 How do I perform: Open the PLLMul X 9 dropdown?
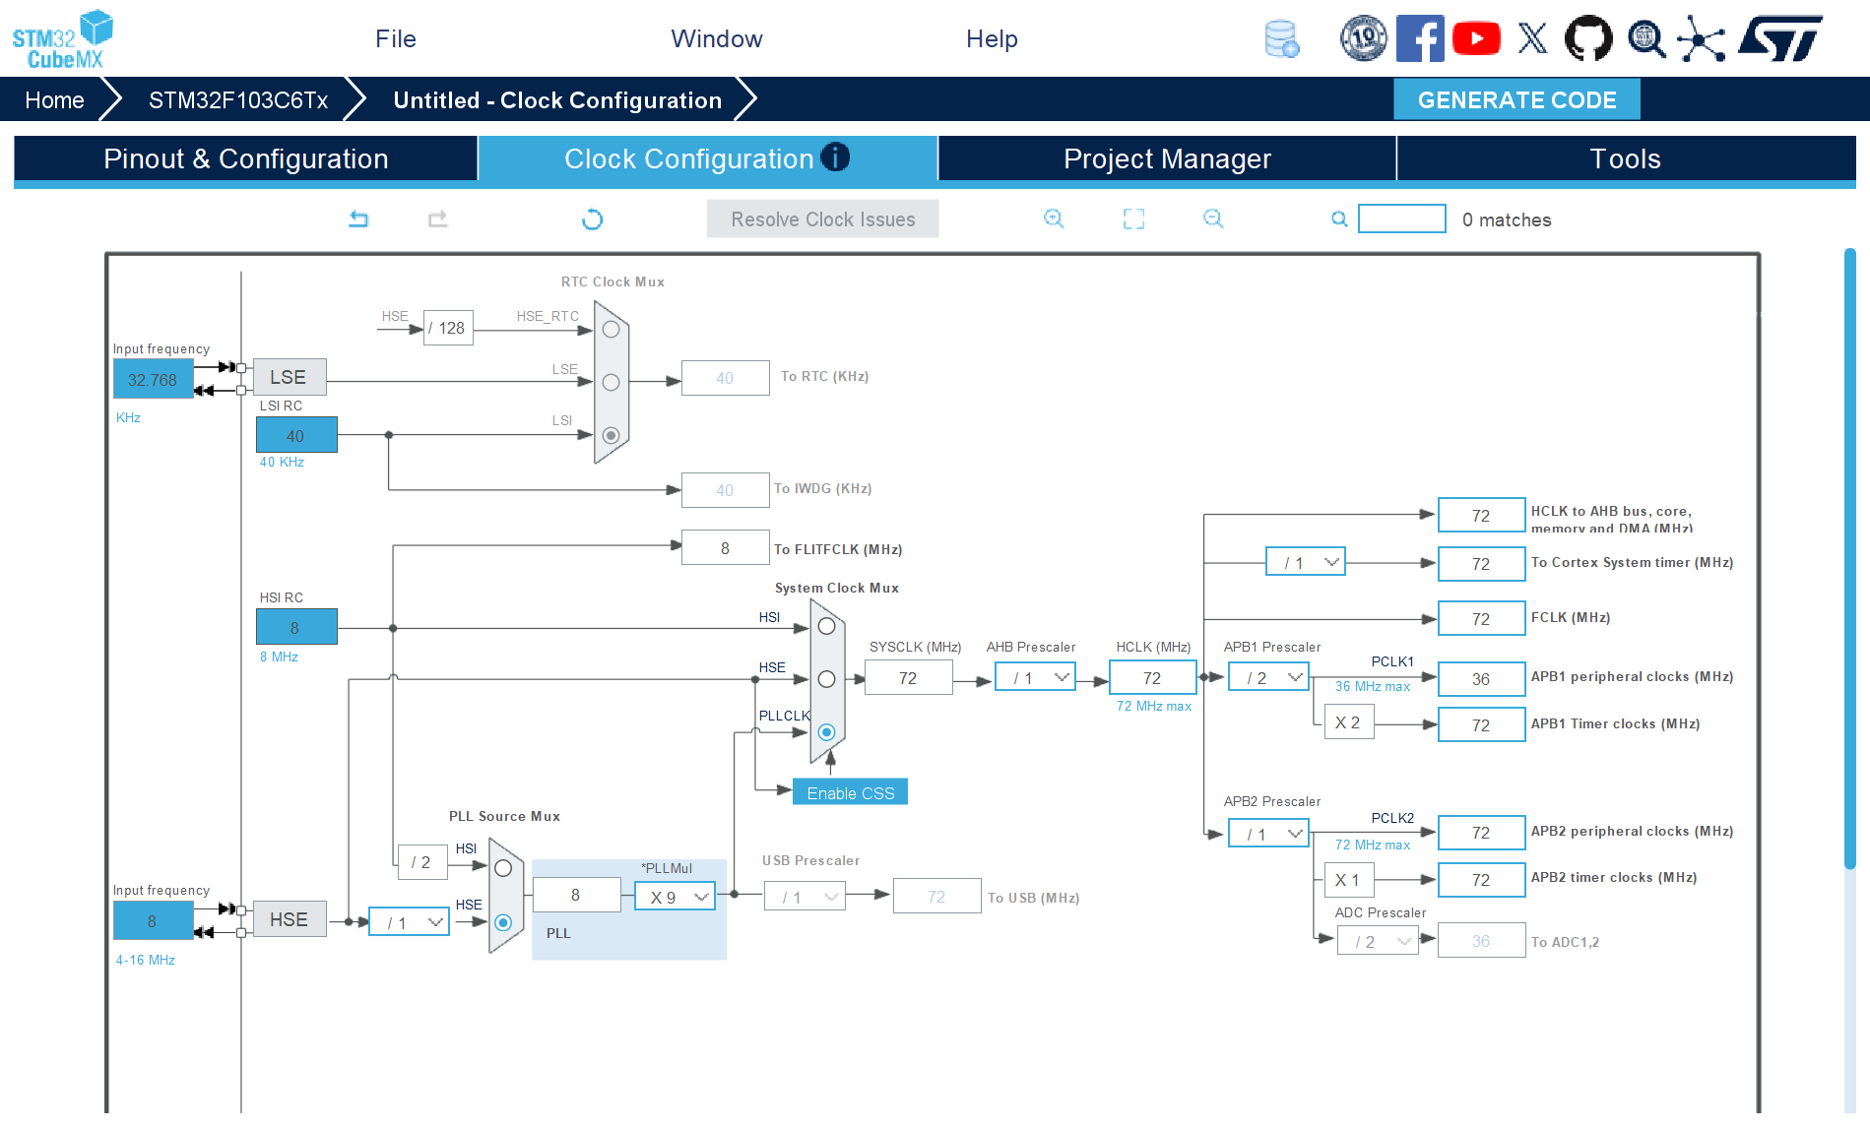[675, 897]
